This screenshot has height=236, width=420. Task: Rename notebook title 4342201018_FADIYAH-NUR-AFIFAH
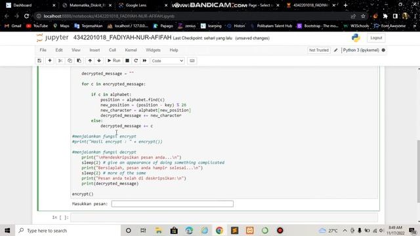(x=122, y=38)
